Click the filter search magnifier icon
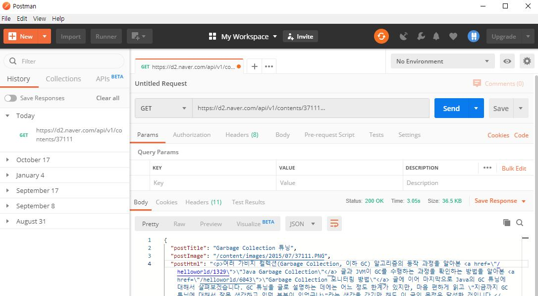This screenshot has height=296, width=538. (x=13, y=61)
